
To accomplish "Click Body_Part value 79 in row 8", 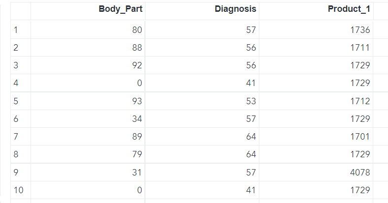I will (137, 154).
